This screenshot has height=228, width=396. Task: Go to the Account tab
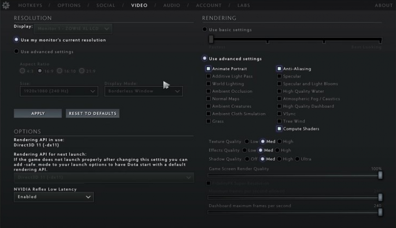[209, 5]
